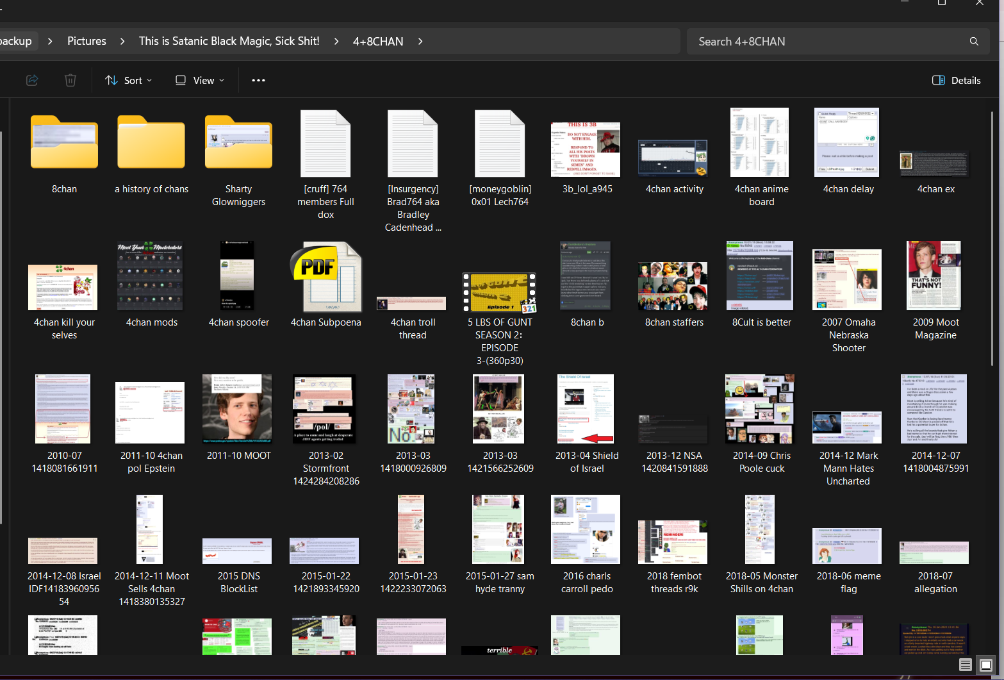Select the '4chan mods' image thumbnail
This screenshot has width=1004, height=680.
click(x=150, y=276)
